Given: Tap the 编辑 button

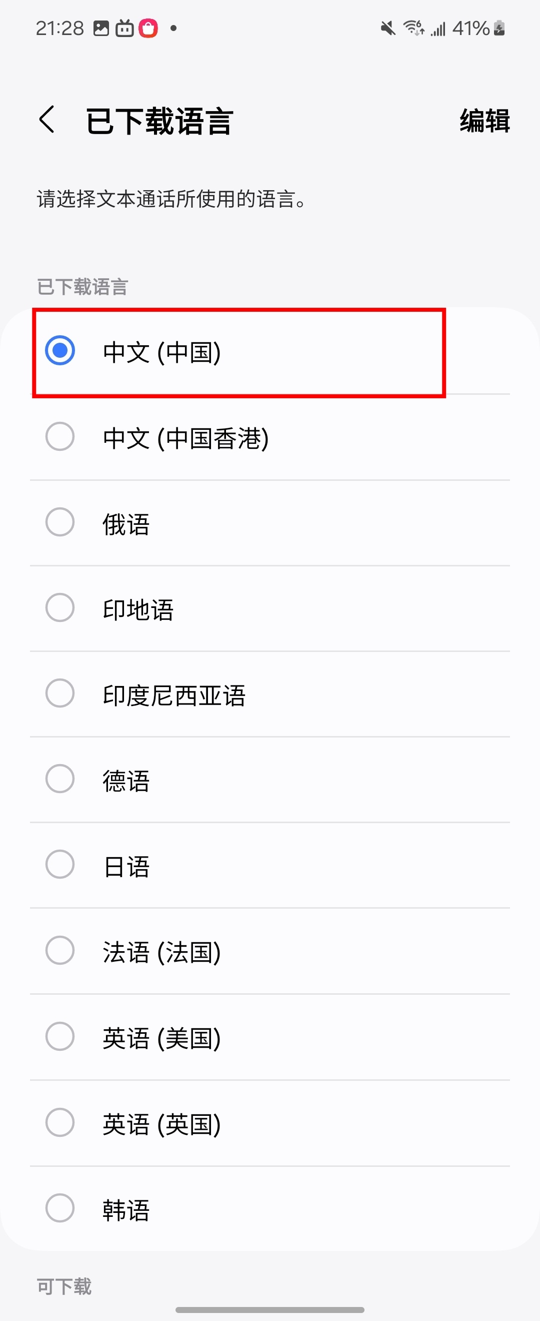Looking at the screenshot, I should [x=484, y=121].
